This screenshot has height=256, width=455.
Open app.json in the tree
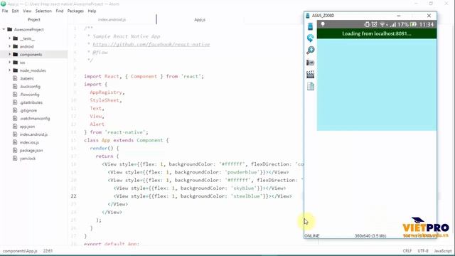(x=27, y=127)
